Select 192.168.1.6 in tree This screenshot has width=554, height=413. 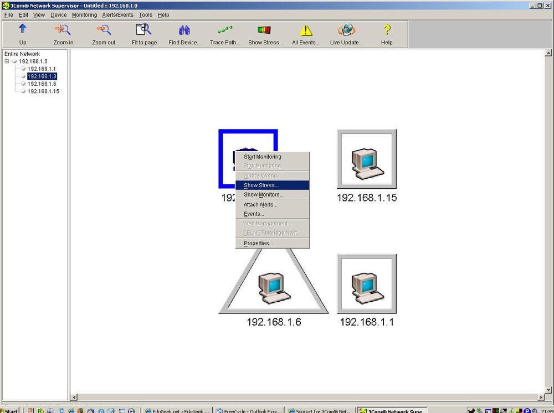click(42, 84)
